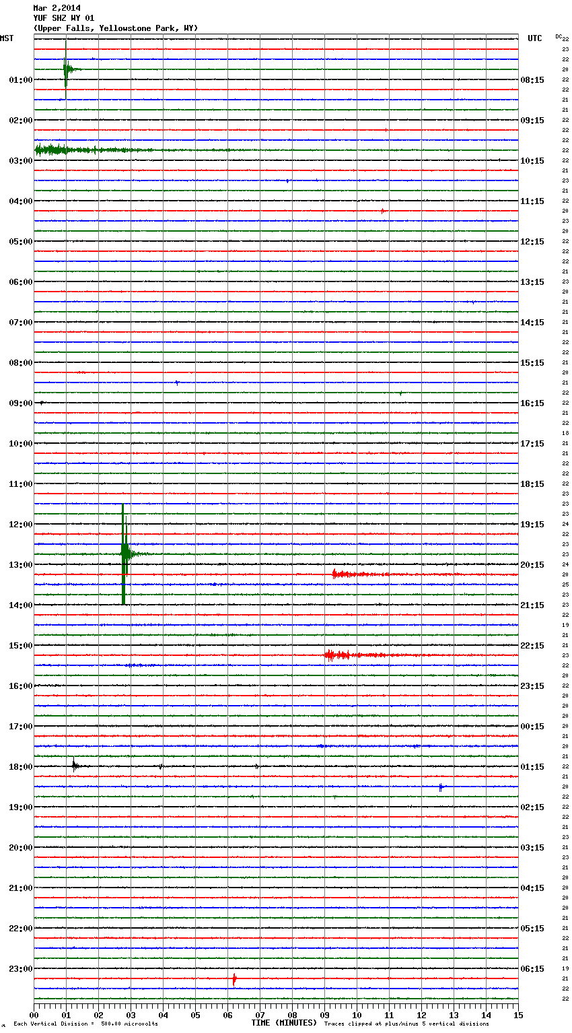Click minute tick label "00" on bottom axis
Screen dimensions: 572x1033
[x=34, y=1015]
